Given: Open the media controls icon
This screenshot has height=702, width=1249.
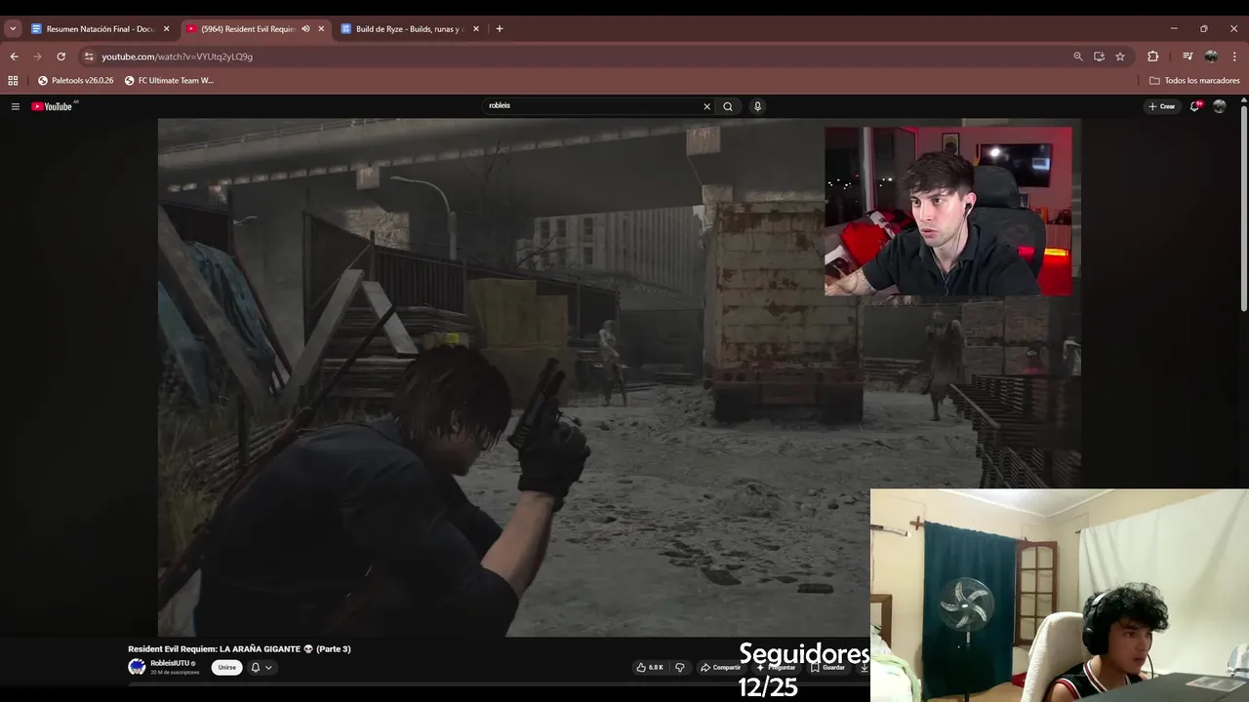Looking at the screenshot, I should pyautogui.click(x=1188, y=57).
